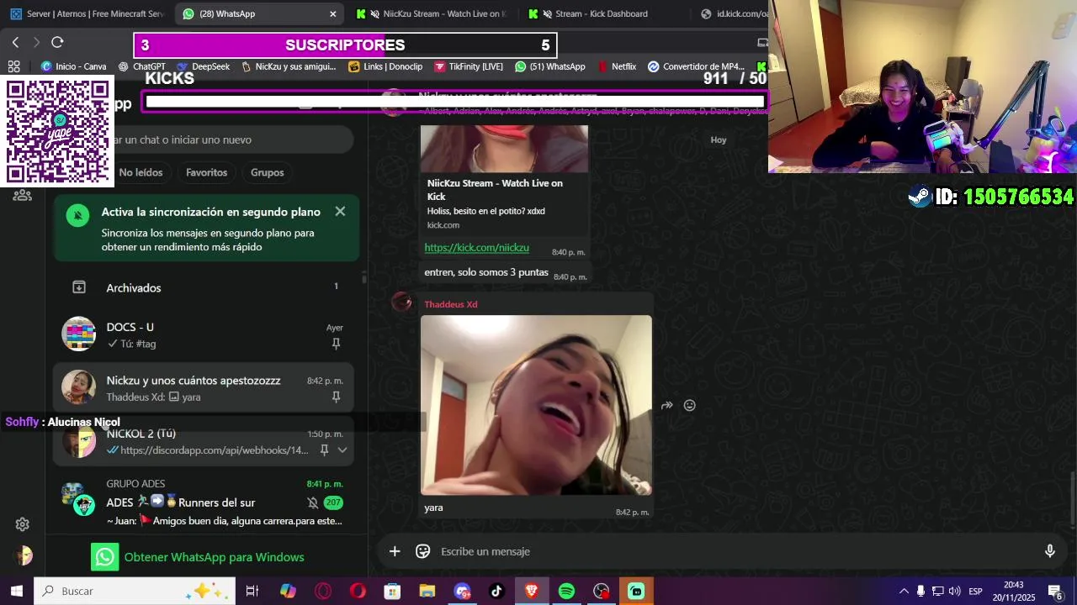Screen dimensions: 1077x605
Task: Open new attachment plus button
Action: 395,551
